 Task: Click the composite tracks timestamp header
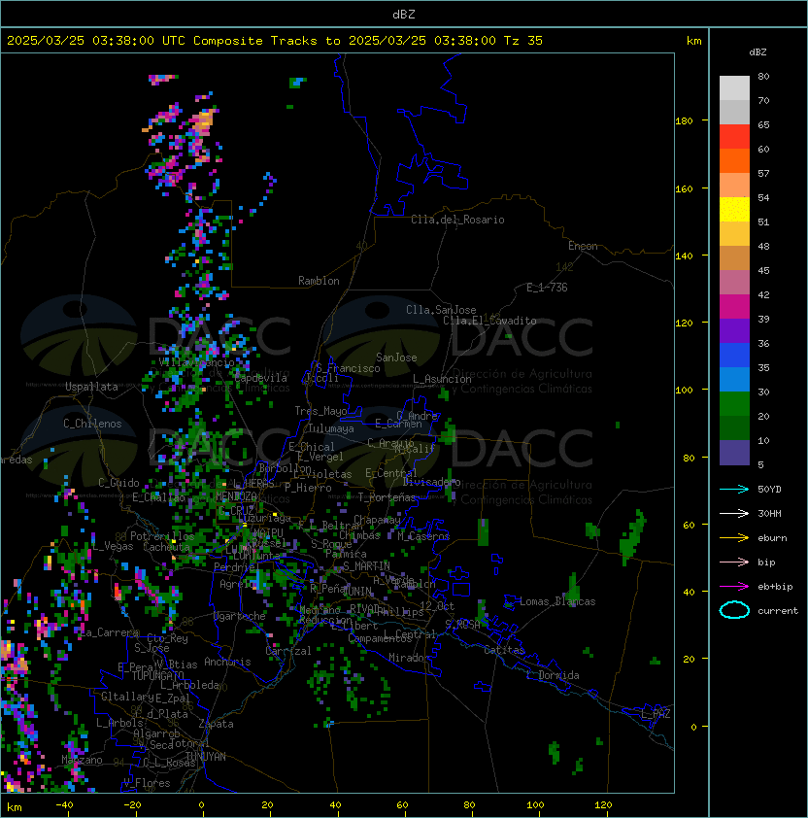pyautogui.click(x=275, y=41)
